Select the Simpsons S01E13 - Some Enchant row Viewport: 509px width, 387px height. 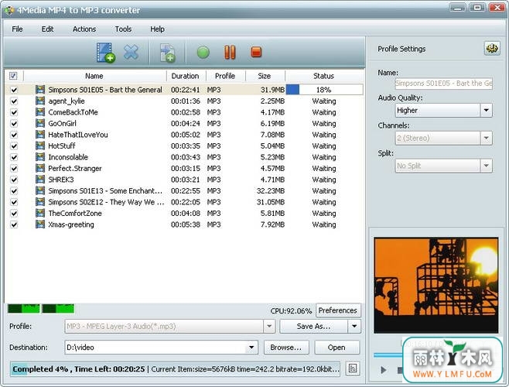[184, 190]
